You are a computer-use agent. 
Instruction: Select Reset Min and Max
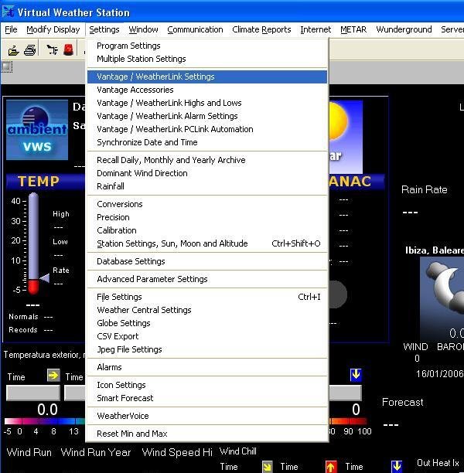pyautogui.click(x=207, y=434)
